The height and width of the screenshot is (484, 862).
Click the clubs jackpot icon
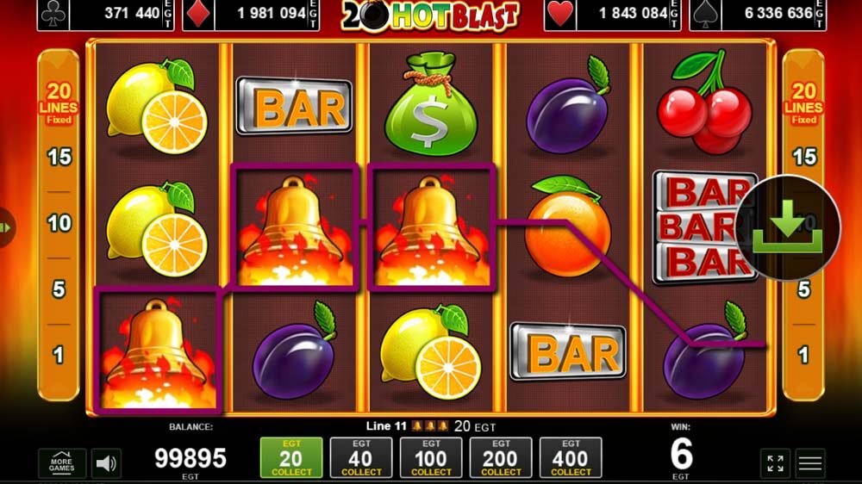tap(53, 15)
